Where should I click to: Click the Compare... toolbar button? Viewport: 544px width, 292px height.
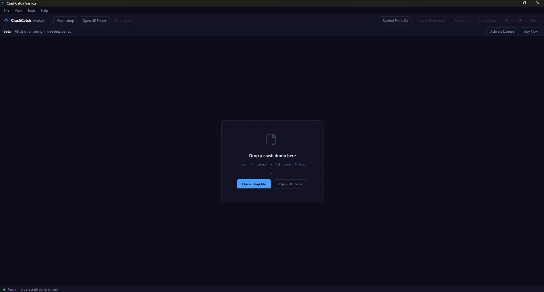coord(461,21)
